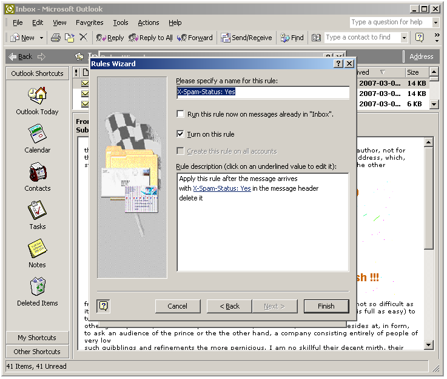The height and width of the screenshot is (379, 447).
Task: Open the Deleted Items shortcut icon
Action: (x=37, y=287)
